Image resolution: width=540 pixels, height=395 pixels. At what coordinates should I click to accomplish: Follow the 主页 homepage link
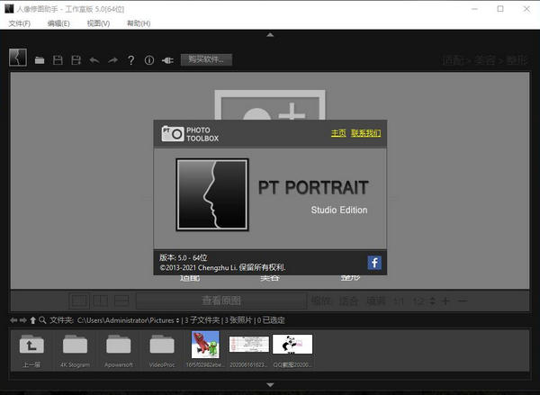pyautogui.click(x=338, y=133)
